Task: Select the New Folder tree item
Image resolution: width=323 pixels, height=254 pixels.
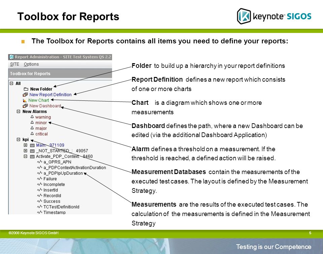Action: [x=41, y=89]
